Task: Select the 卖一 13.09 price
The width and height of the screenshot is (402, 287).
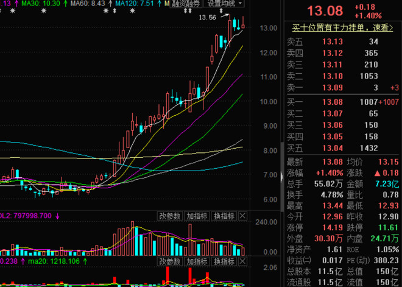Action: 333,88
